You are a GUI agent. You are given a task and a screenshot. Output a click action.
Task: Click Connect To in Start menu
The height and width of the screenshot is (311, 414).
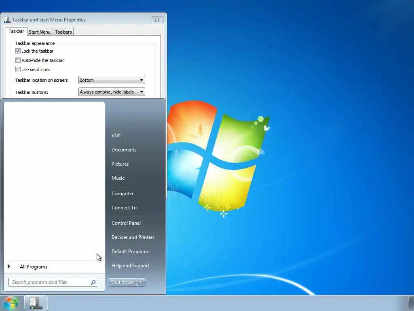[124, 208]
